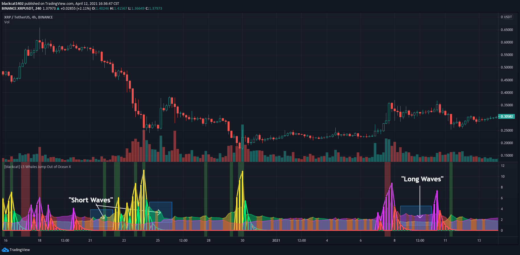This screenshot has height=255, width=520.
Task: Click the 0.15000 price axis label
Action: [507, 156]
